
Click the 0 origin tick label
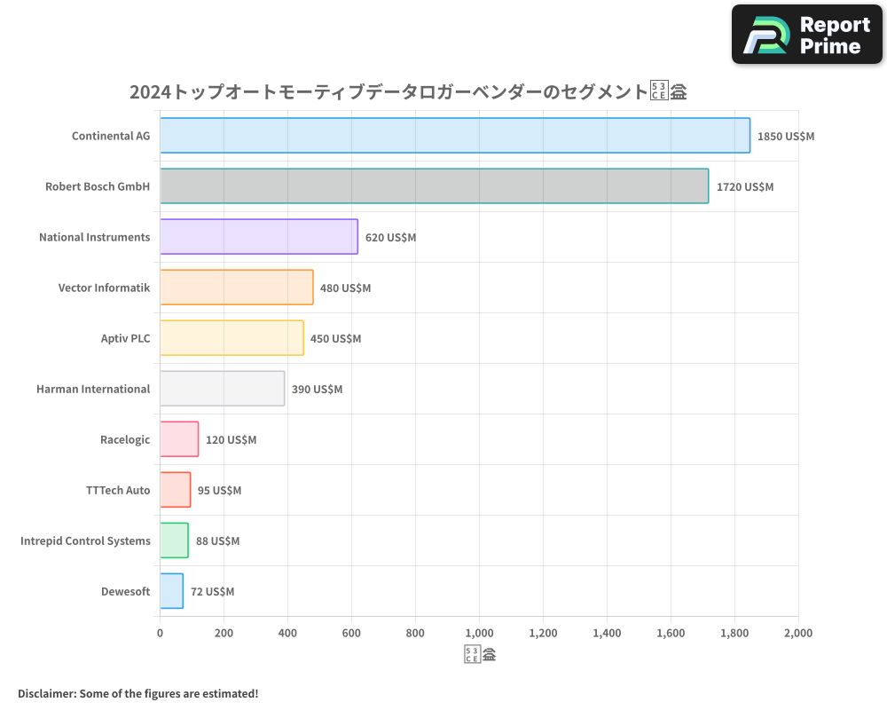click(x=160, y=633)
